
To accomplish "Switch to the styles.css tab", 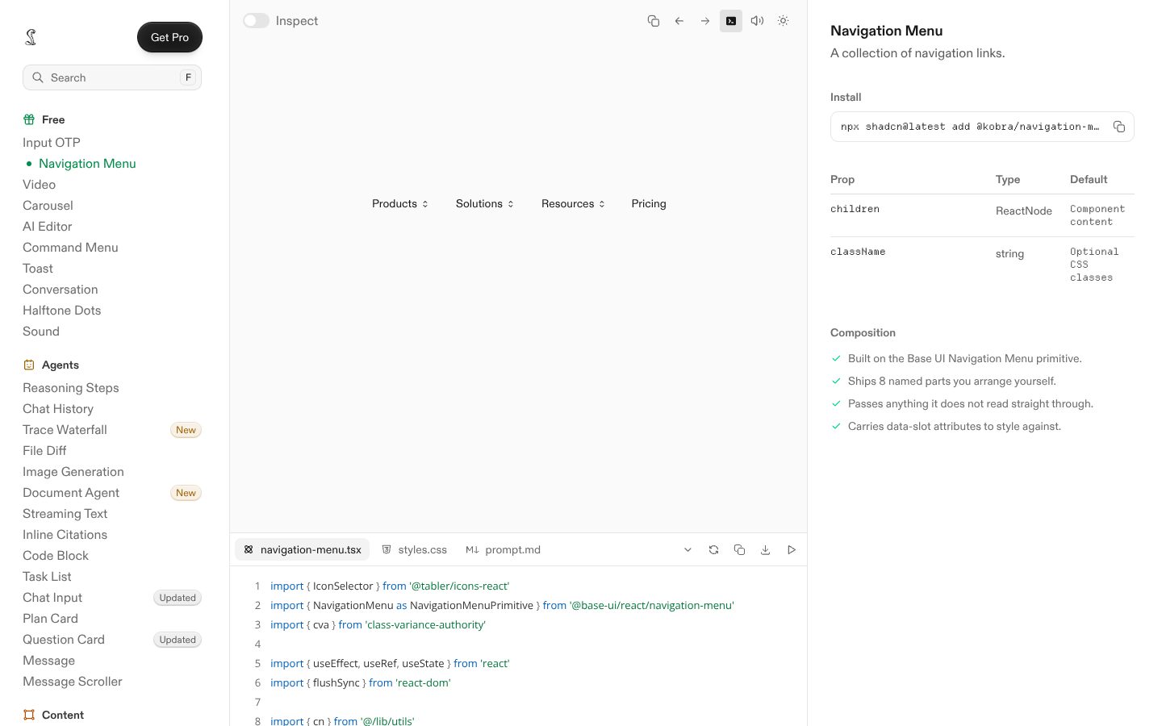I will pyautogui.click(x=415, y=550).
